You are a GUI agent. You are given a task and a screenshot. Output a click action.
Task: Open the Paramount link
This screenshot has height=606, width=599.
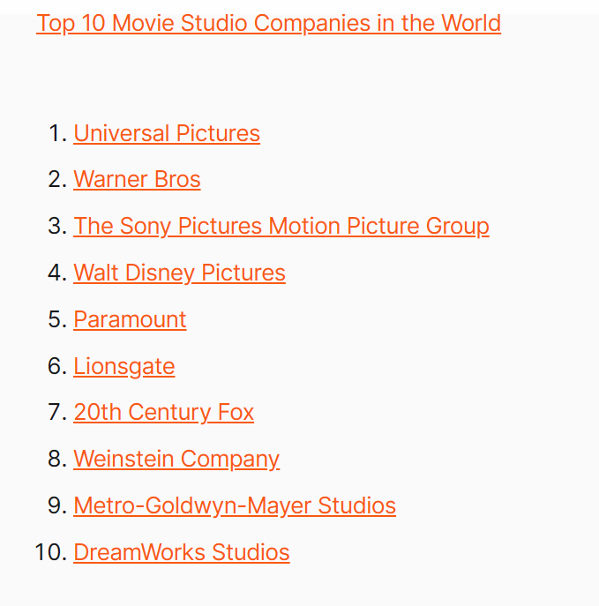coord(130,319)
